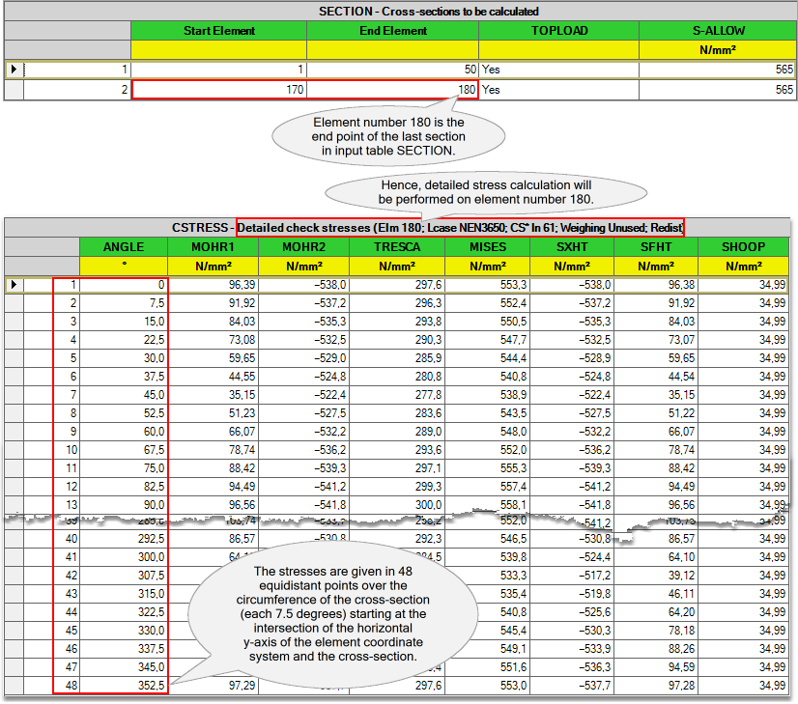The image size is (798, 704).
Task: Click the current-row arrow in SECTION table
Action: [13, 70]
